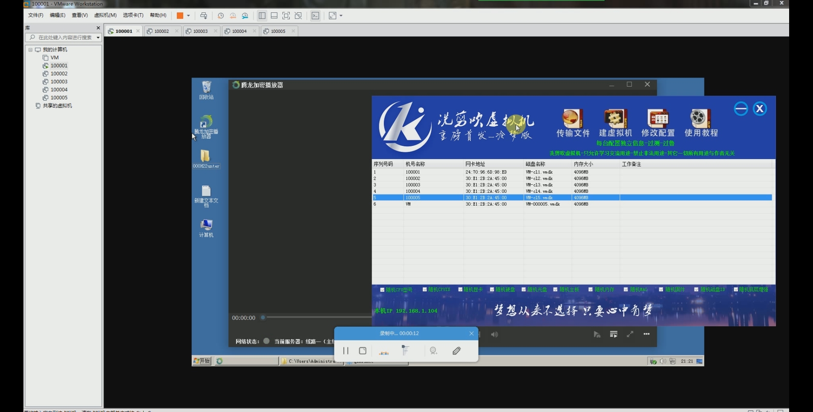This screenshot has width=813, height=412.
Task: Click the recorder webcam add icon
Action: point(434,351)
